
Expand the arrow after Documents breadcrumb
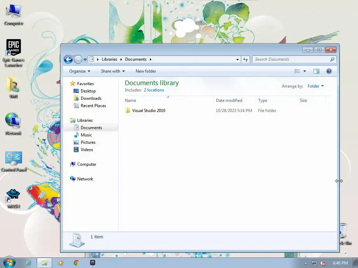click(x=150, y=59)
